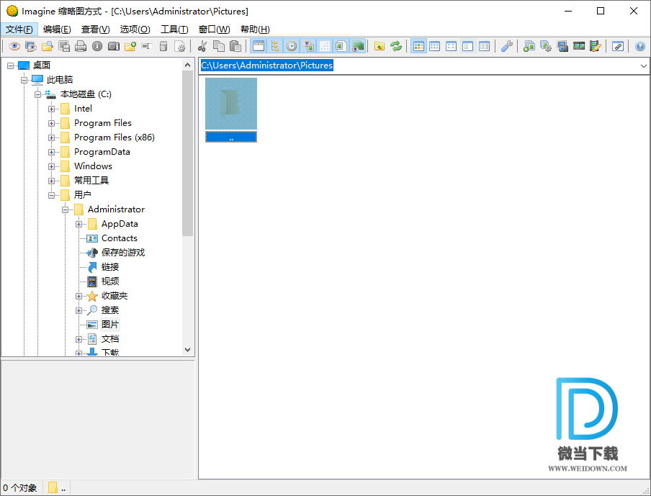651x496 pixels.
Task: Open the 查看(V) menu
Action: (96, 29)
